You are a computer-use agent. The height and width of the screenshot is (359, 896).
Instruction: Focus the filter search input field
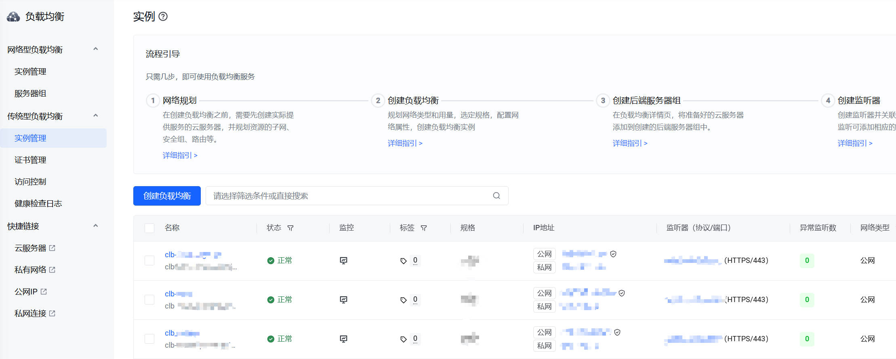357,196
